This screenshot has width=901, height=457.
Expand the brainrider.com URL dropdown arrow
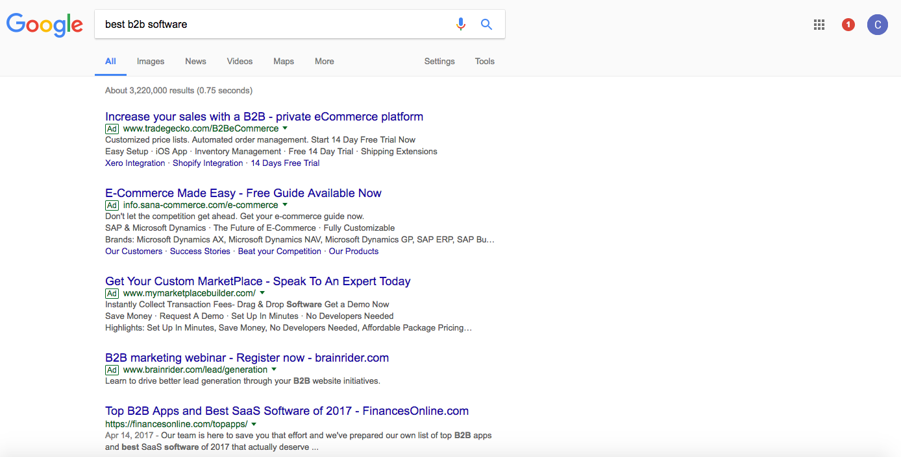[274, 369]
